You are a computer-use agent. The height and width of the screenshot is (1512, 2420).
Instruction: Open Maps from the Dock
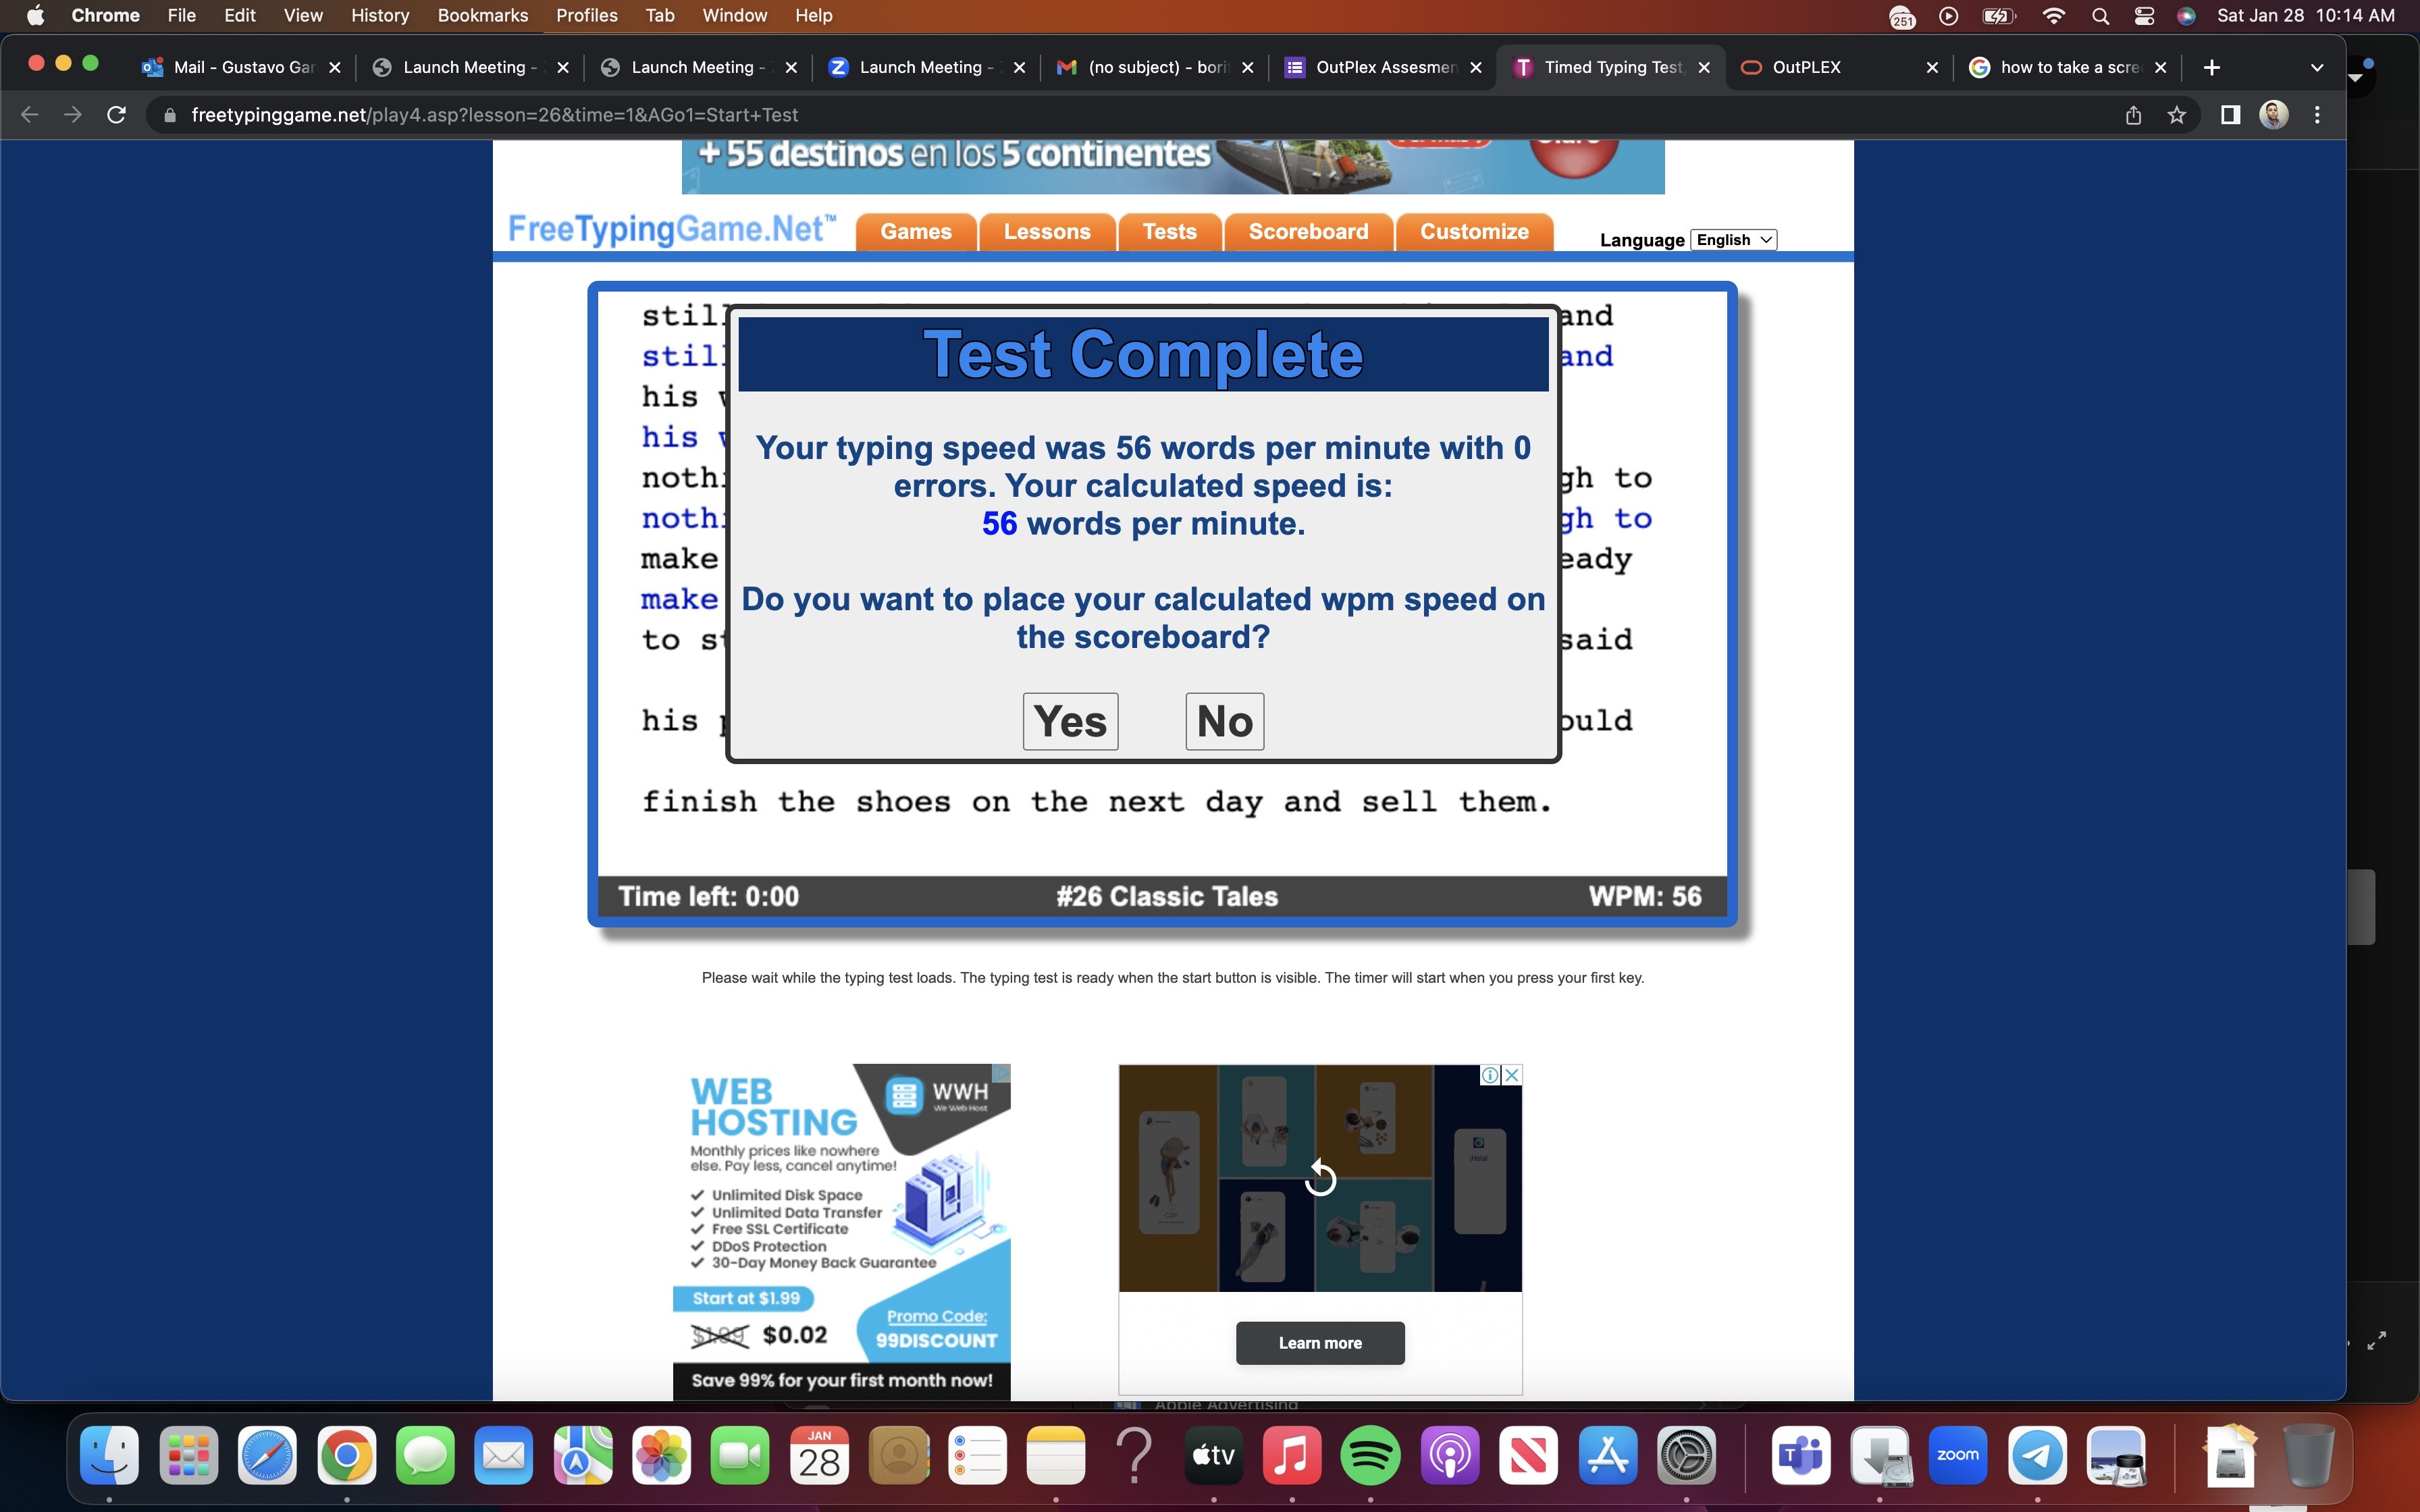coord(583,1455)
